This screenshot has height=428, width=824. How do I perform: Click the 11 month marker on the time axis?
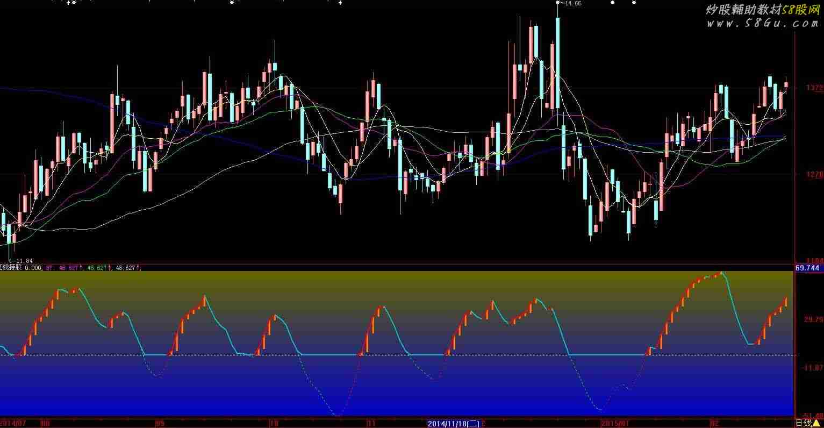coord(371,423)
